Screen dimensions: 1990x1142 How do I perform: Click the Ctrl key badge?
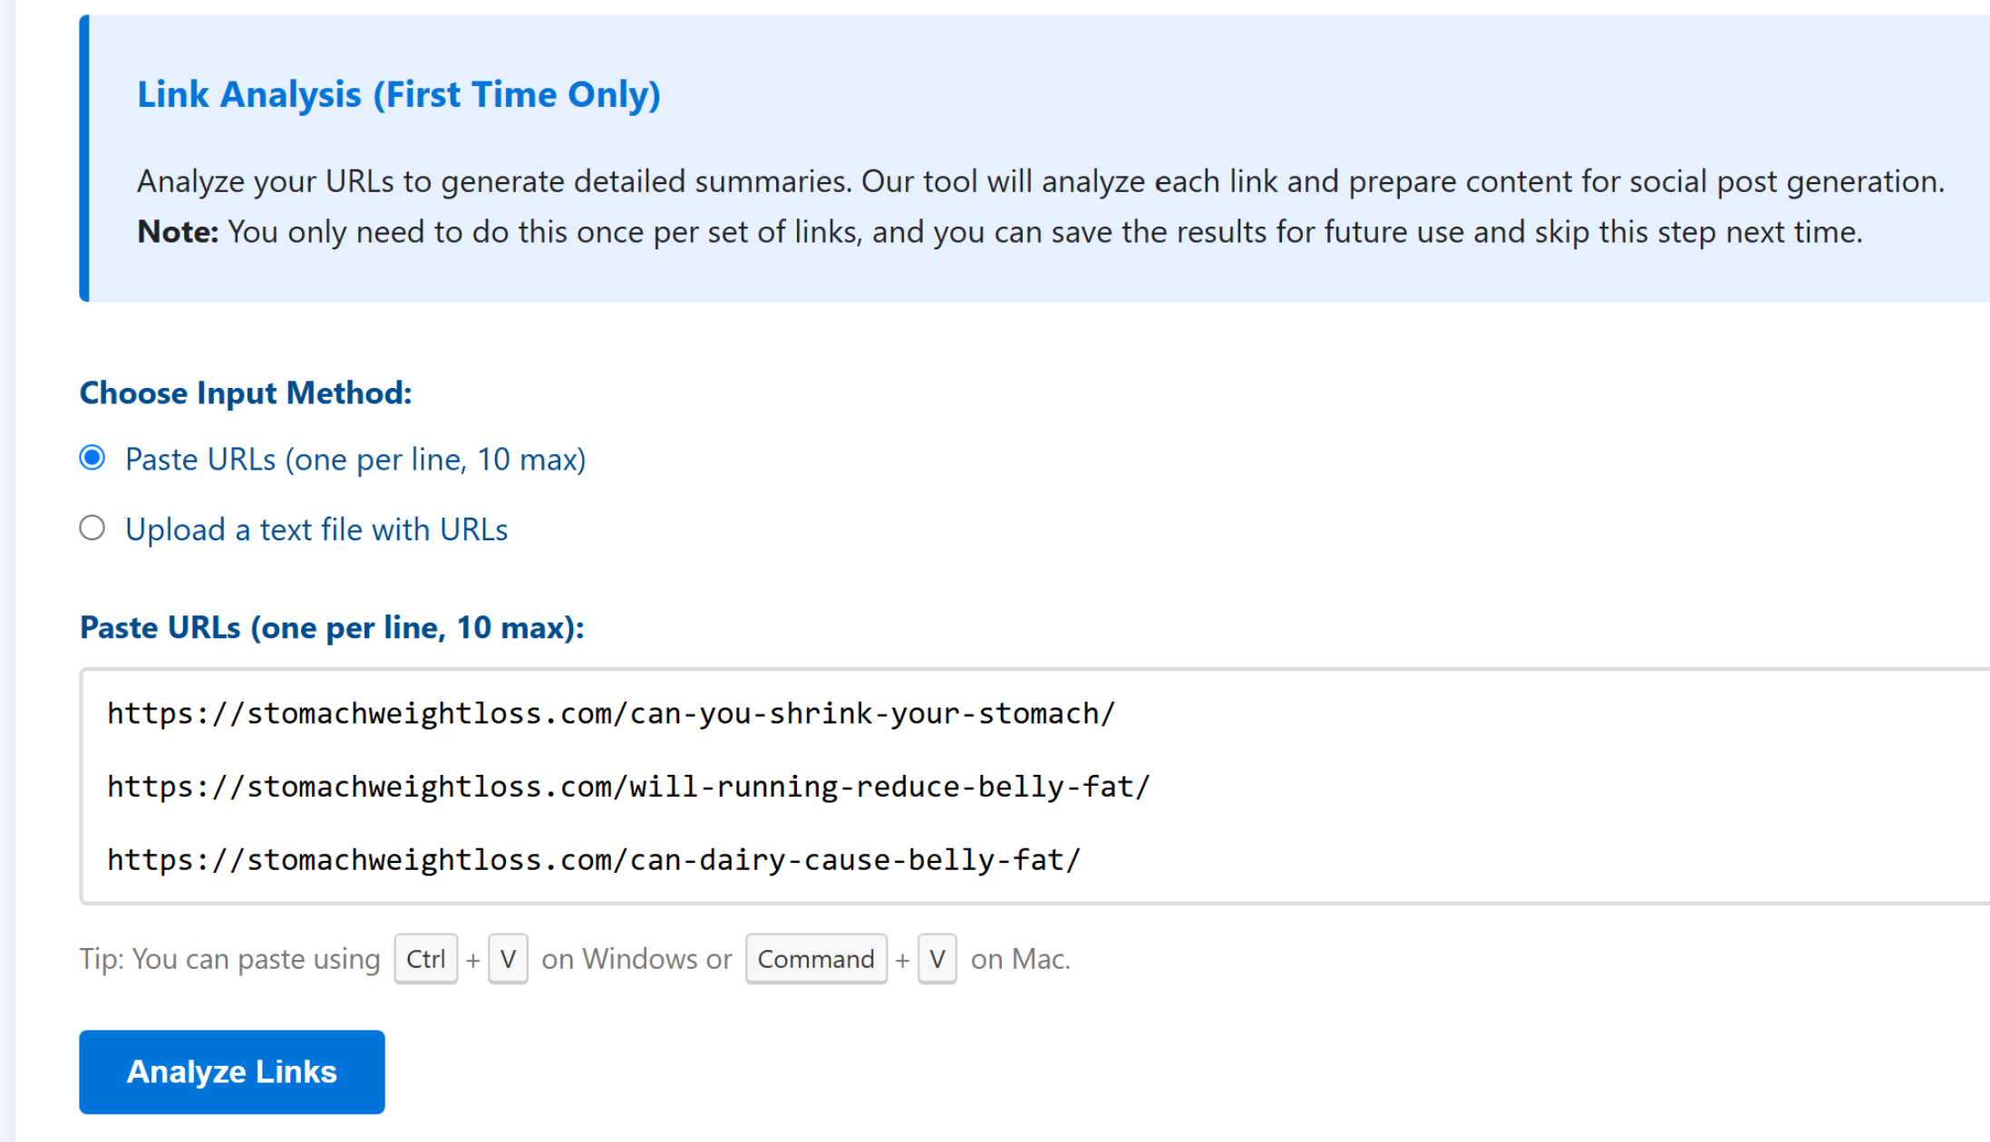tap(425, 959)
